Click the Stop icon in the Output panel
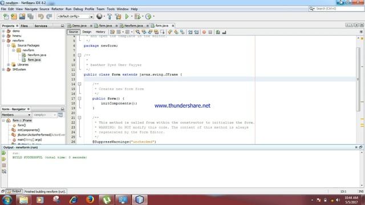Screen dimensions: 365x205 pos(4,165)
